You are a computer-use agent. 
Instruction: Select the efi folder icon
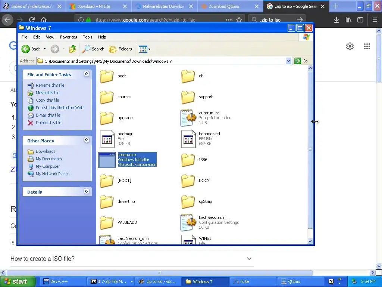pos(188,76)
